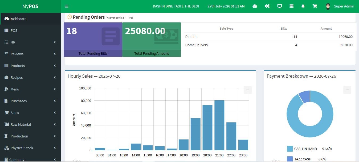Click the Company building icon in the sidebar
The height and width of the screenshot is (162, 359).
click(x=6, y=160)
